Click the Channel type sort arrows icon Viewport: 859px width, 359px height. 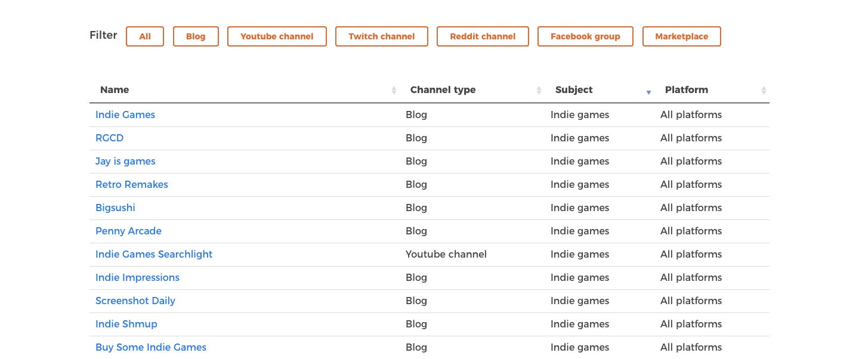coord(539,91)
